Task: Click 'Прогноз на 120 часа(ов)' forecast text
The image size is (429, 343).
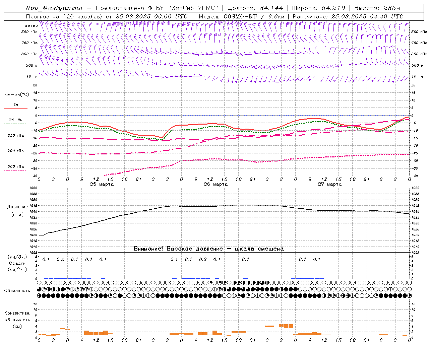Action: pyautogui.click(x=64, y=16)
